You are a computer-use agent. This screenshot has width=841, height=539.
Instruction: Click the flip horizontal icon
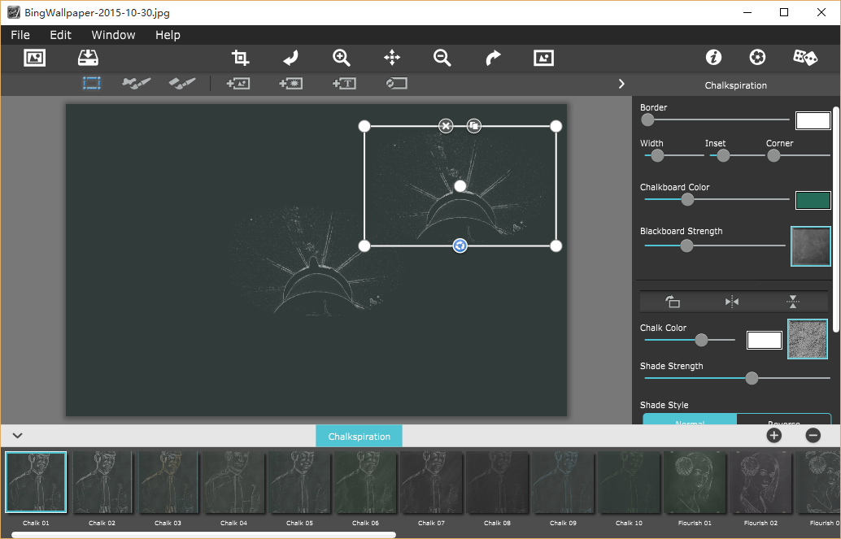[732, 302]
